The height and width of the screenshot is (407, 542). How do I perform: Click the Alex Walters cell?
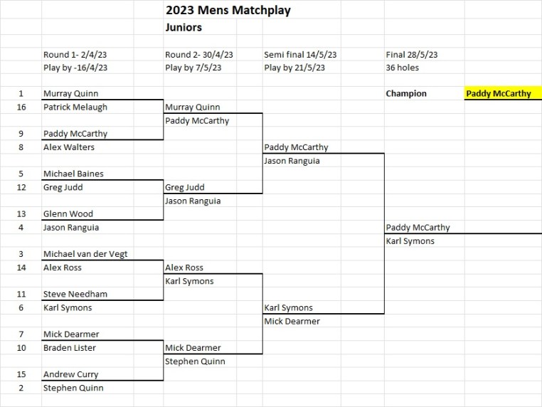click(x=69, y=147)
